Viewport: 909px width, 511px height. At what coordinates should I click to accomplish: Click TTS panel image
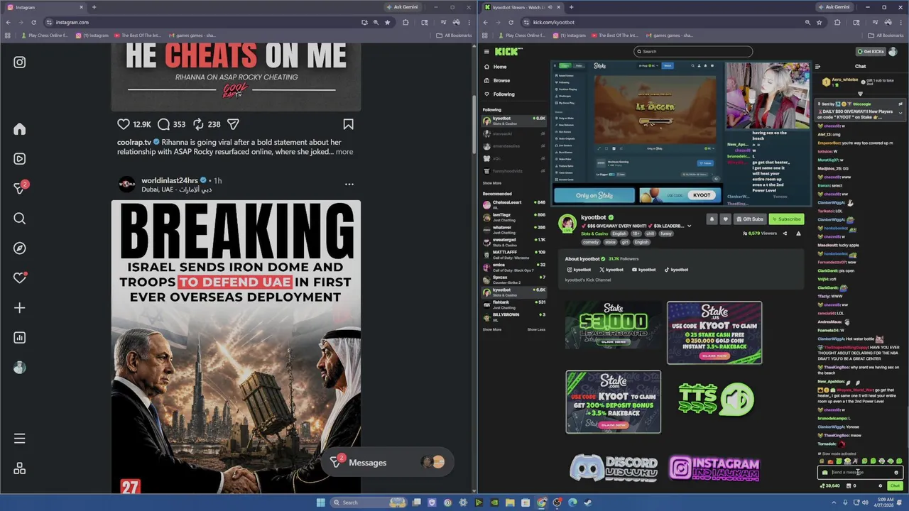(x=714, y=401)
